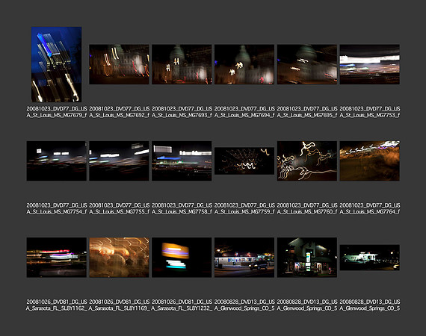
Task: Click the file name ending MG7679_f
Action: coord(57,112)
